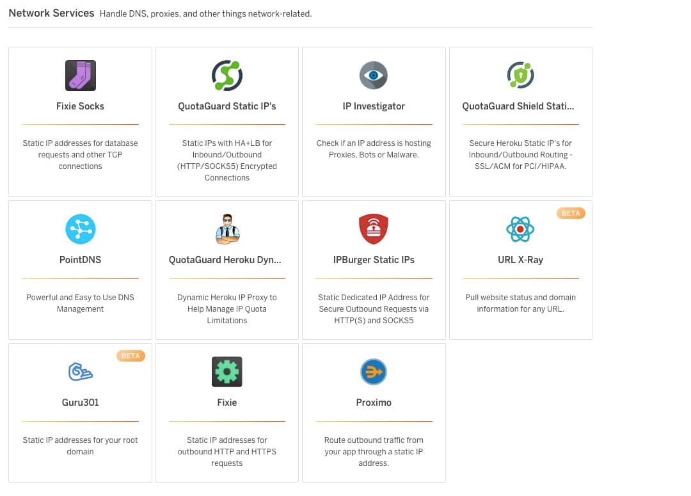Open the Fixie Socks add-on title
The height and width of the screenshot is (496, 691).
pyautogui.click(x=80, y=106)
